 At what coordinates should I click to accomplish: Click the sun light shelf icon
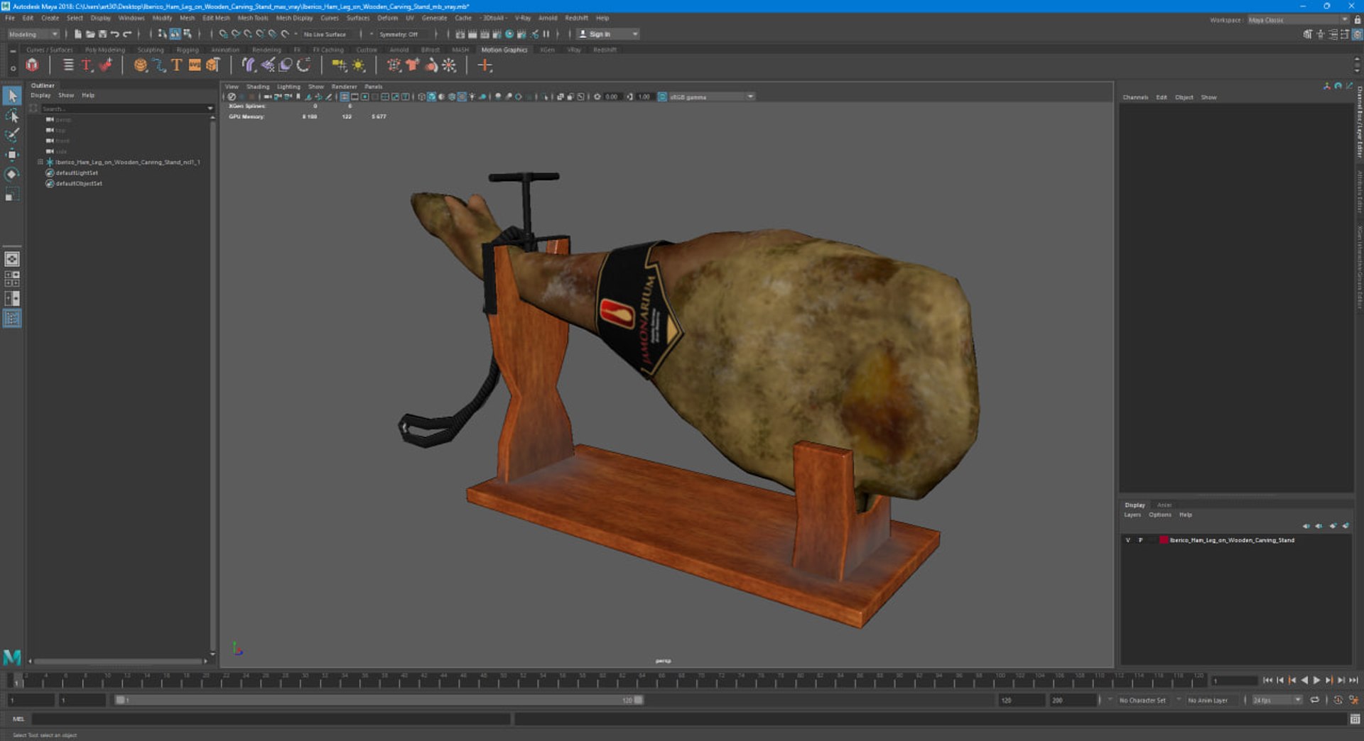coord(359,65)
